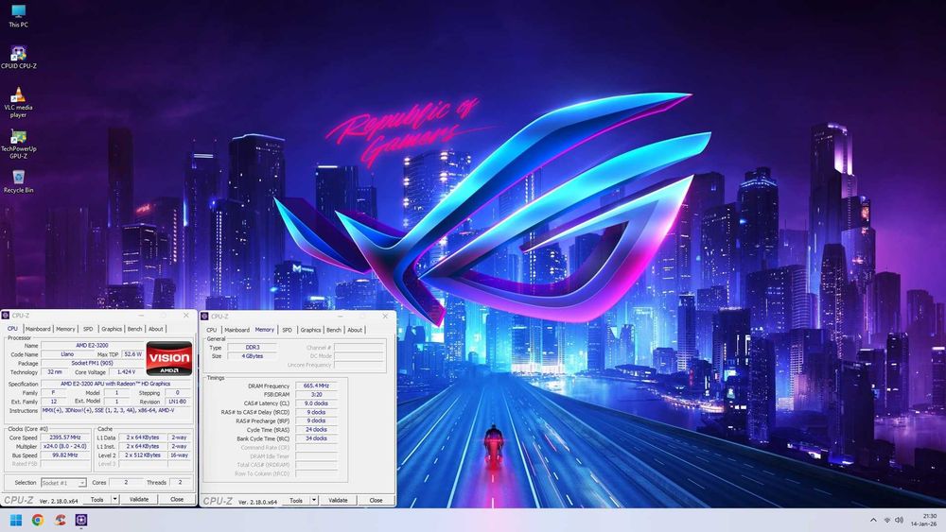Switch to CPU tab in right CPU-Z window
The image size is (946, 532).
pyautogui.click(x=212, y=330)
